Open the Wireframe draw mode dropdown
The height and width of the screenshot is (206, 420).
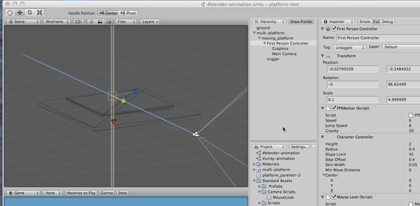tap(57, 21)
